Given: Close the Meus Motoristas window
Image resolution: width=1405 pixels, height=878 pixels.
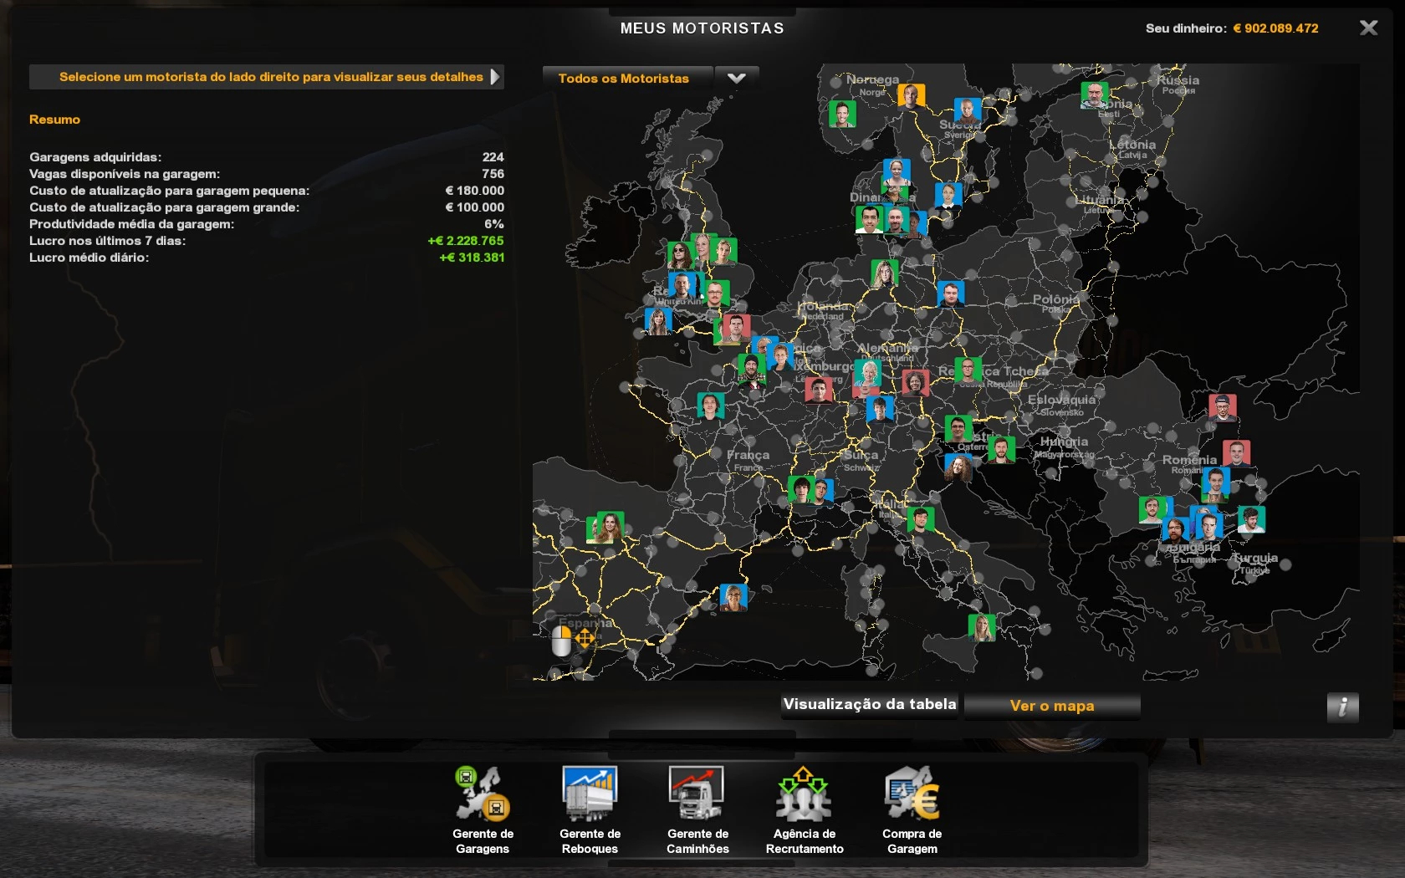Looking at the screenshot, I should [x=1368, y=28].
